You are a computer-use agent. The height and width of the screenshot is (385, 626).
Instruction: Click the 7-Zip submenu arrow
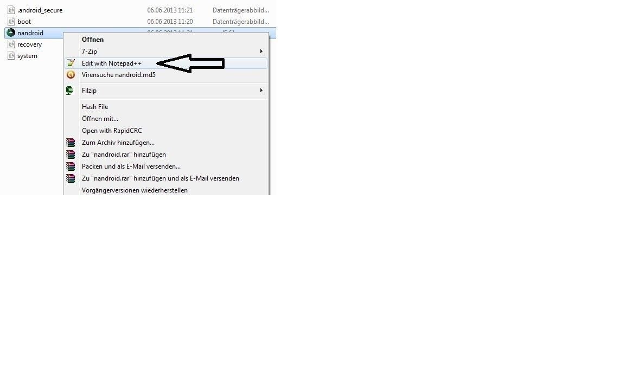(x=261, y=51)
